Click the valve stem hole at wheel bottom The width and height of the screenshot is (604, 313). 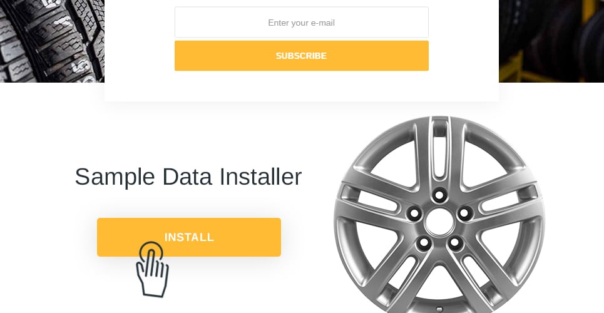439,309
